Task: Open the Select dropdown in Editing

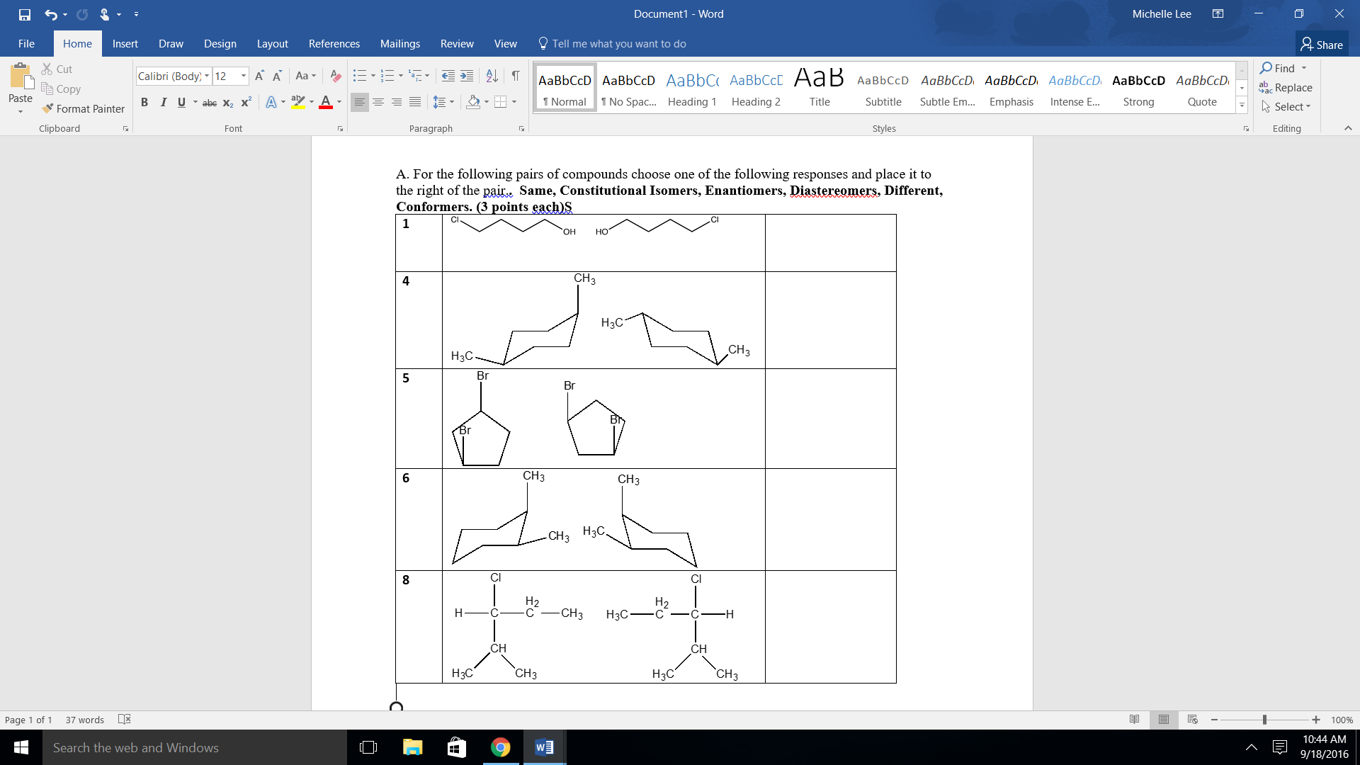Action: [1286, 106]
